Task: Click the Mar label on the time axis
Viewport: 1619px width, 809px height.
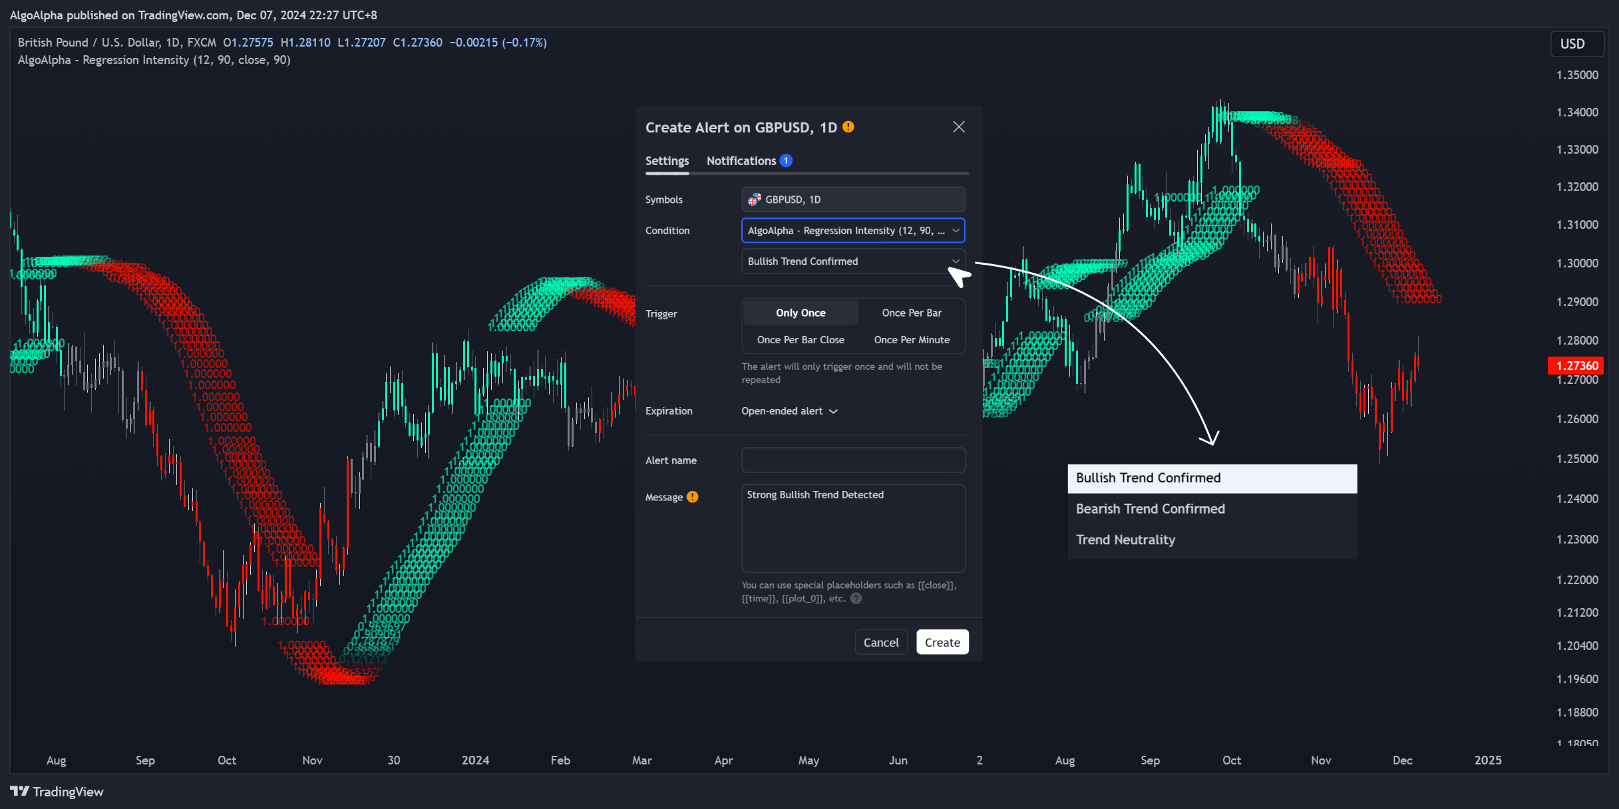Action: point(641,760)
